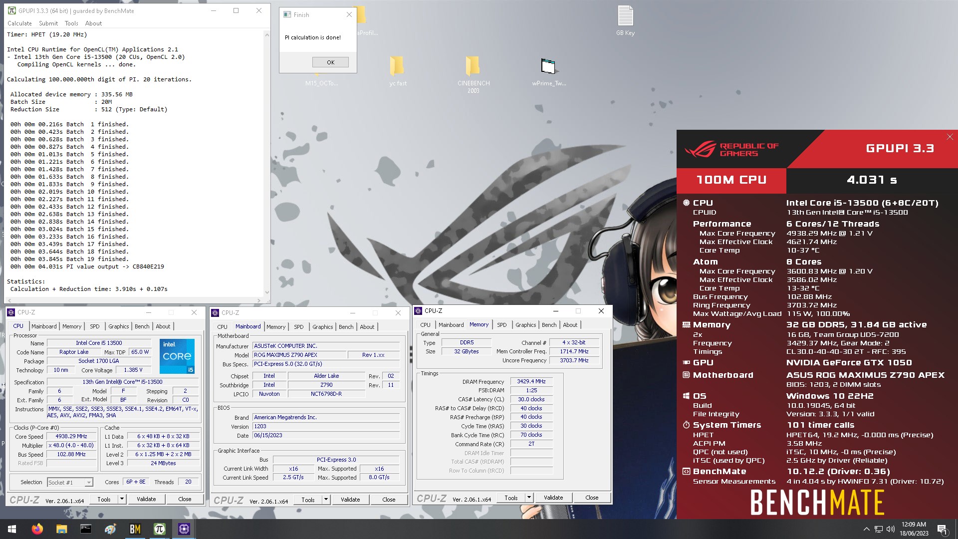
Task: Expand Tools dropdown arrow in Mainboard CPU-Z window
Action: tap(325, 500)
